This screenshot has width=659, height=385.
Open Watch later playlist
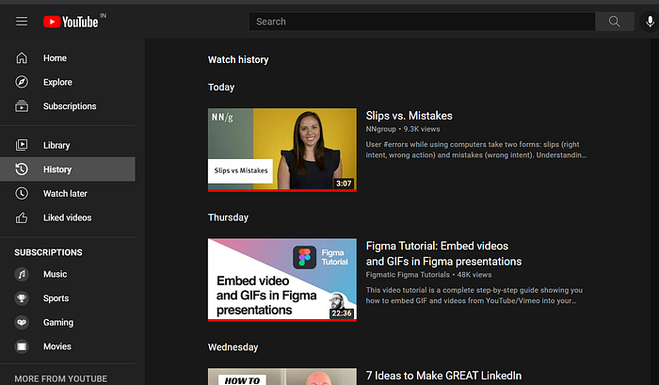coord(65,193)
